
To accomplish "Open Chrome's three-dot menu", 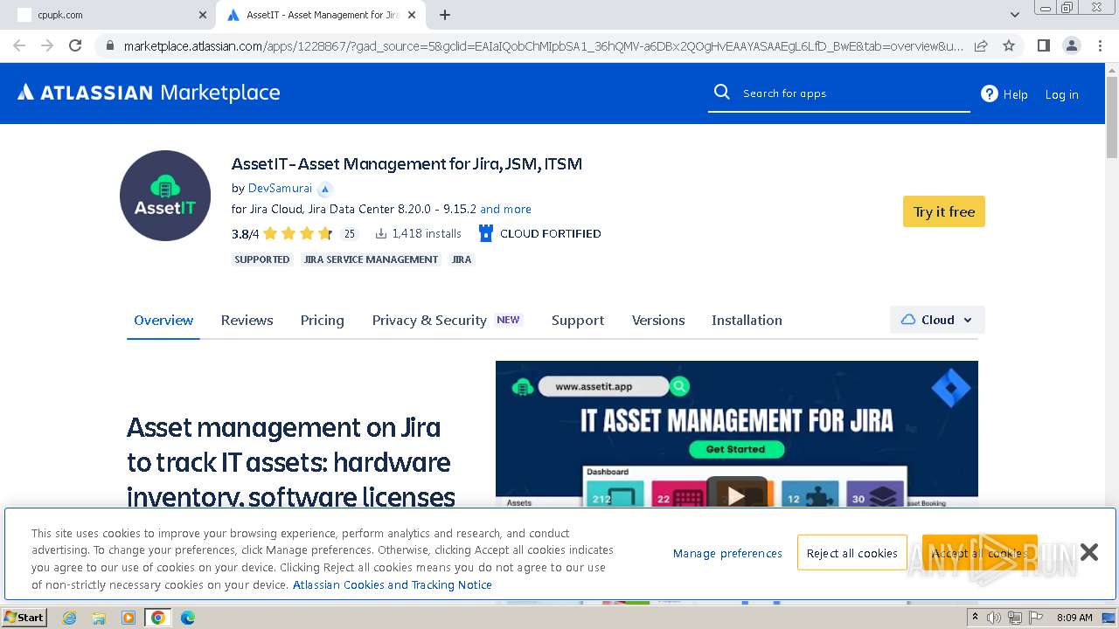I will tap(1100, 45).
